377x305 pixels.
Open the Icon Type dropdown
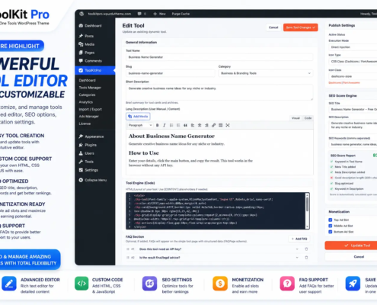353,62
